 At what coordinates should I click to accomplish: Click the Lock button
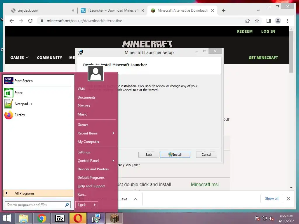(x=84, y=205)
